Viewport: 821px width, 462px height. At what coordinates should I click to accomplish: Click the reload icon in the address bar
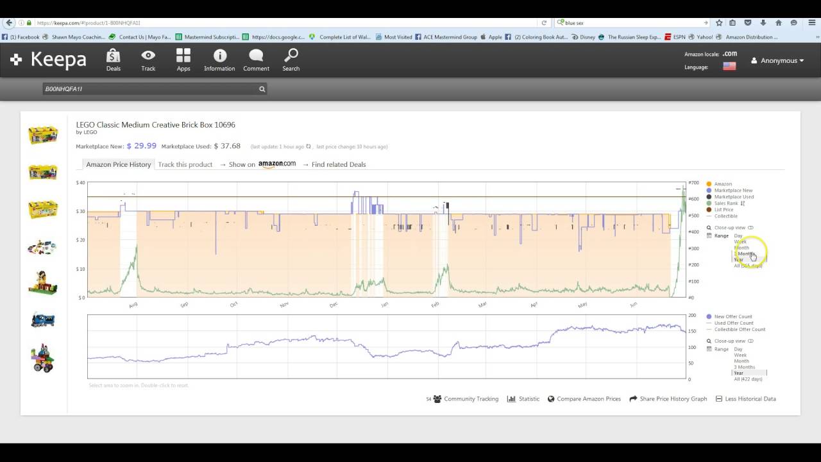[544, 22]
